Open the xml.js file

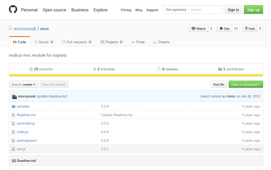pos(21,149)
